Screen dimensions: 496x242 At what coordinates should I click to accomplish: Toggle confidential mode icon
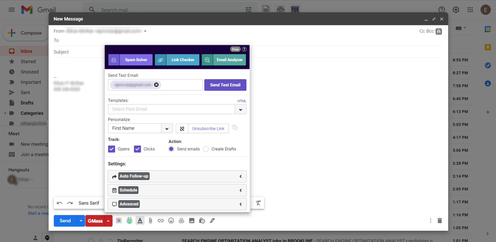pos(202,221)
